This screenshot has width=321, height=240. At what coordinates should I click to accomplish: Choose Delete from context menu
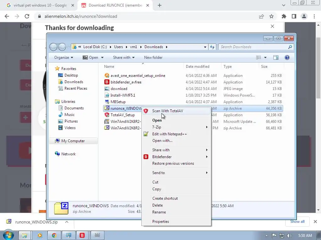coord(176,205)
